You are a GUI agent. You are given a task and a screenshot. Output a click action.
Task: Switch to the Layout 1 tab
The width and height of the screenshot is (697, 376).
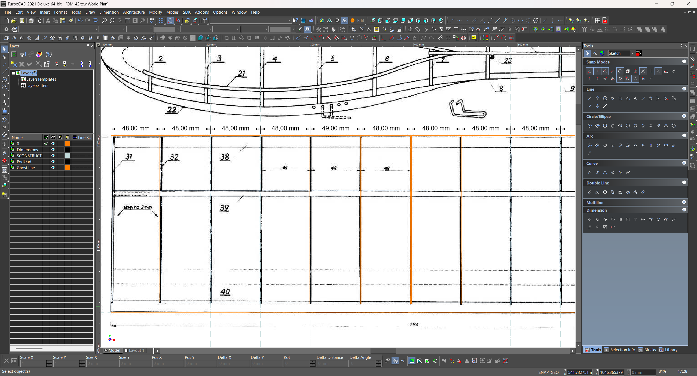click(x=134, y=350)
